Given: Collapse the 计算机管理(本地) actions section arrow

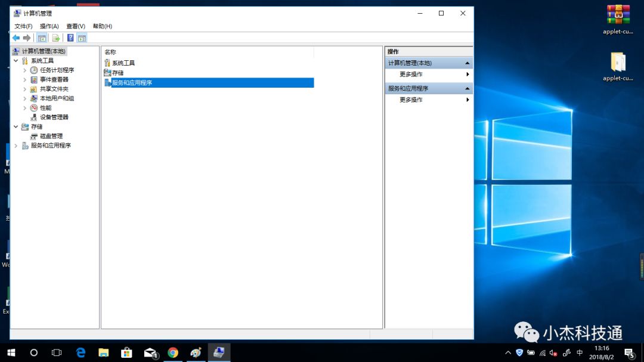Looking at the screenshot, I should (x=467, y=63).
